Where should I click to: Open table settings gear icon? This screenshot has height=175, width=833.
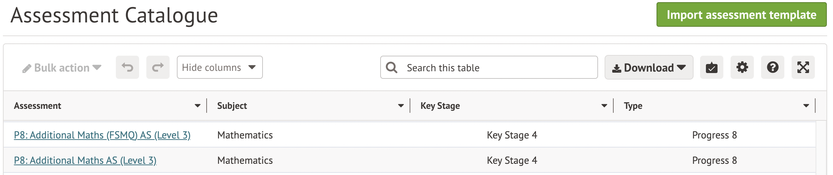click(742, 67)
